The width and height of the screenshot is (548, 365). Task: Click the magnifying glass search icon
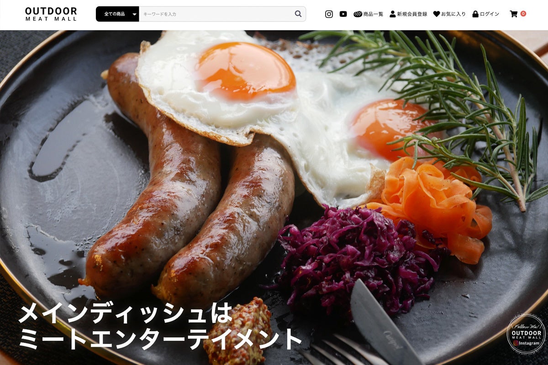coord(298,14)
